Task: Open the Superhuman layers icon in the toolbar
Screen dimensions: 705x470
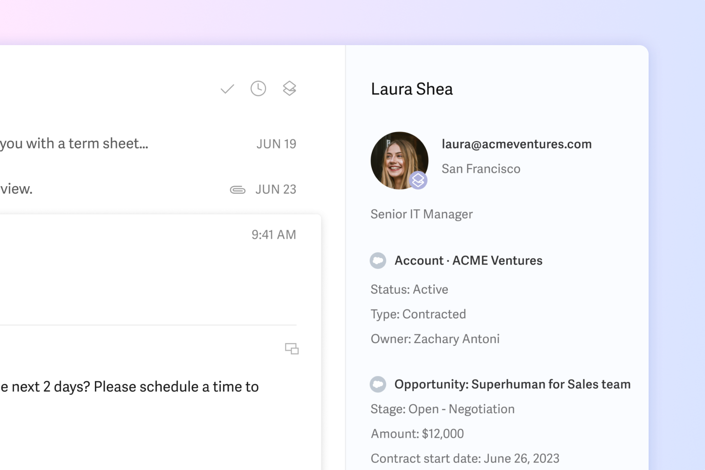Action: (x=290, y=88)
